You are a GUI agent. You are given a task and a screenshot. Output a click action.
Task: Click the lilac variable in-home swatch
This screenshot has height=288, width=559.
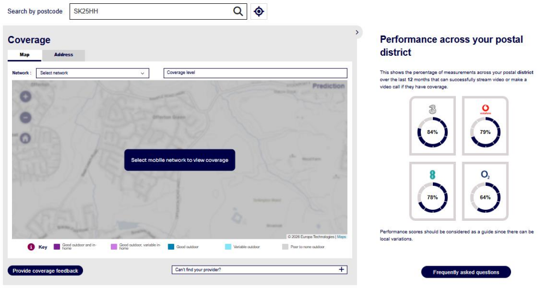pyautogui.click(x=114, y=246)
